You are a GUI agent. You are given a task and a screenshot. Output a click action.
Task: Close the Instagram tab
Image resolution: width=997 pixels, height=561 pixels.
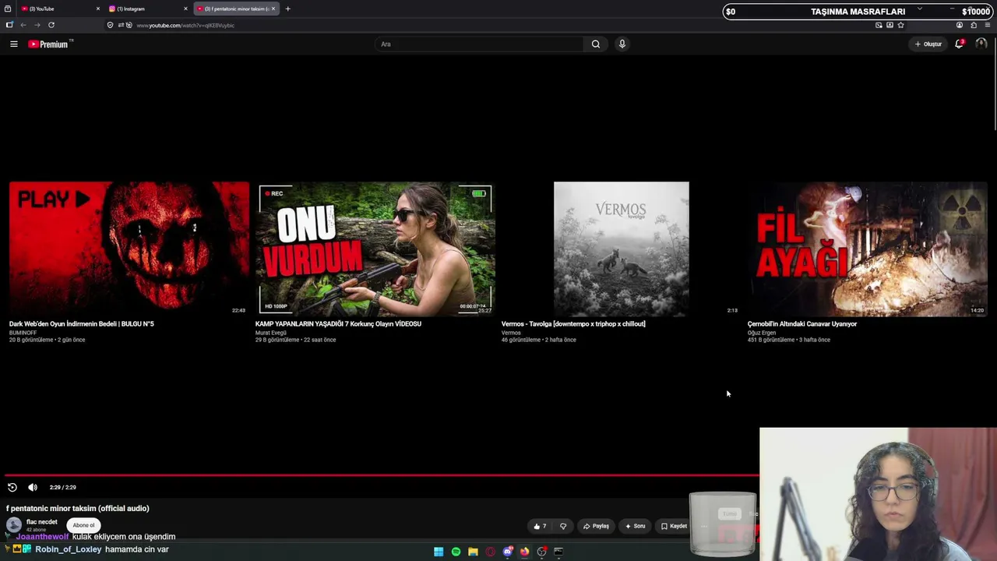point(185,9)
